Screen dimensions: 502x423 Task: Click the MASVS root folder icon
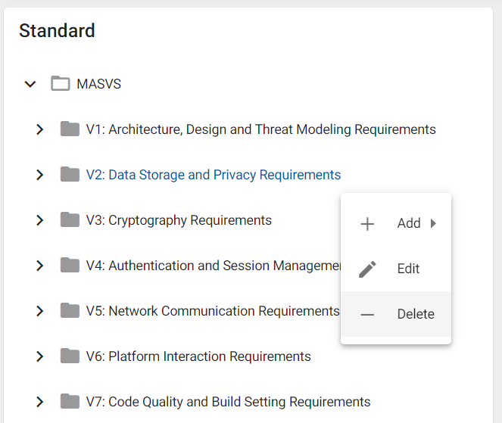coord(60,83)
